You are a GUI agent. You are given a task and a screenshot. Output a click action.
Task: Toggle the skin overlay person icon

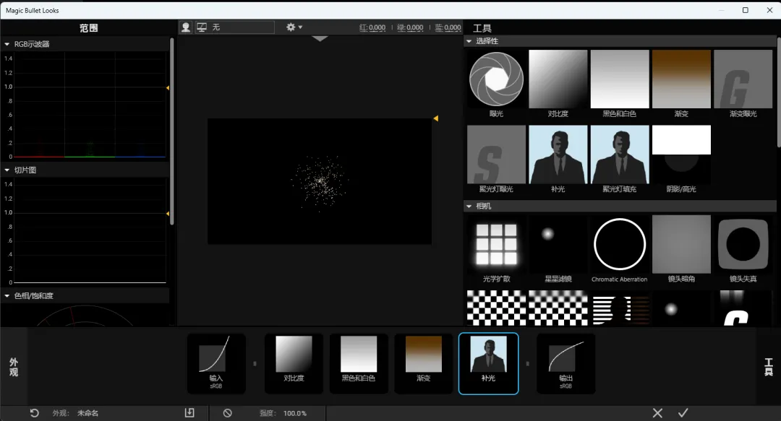click(186, 27)
